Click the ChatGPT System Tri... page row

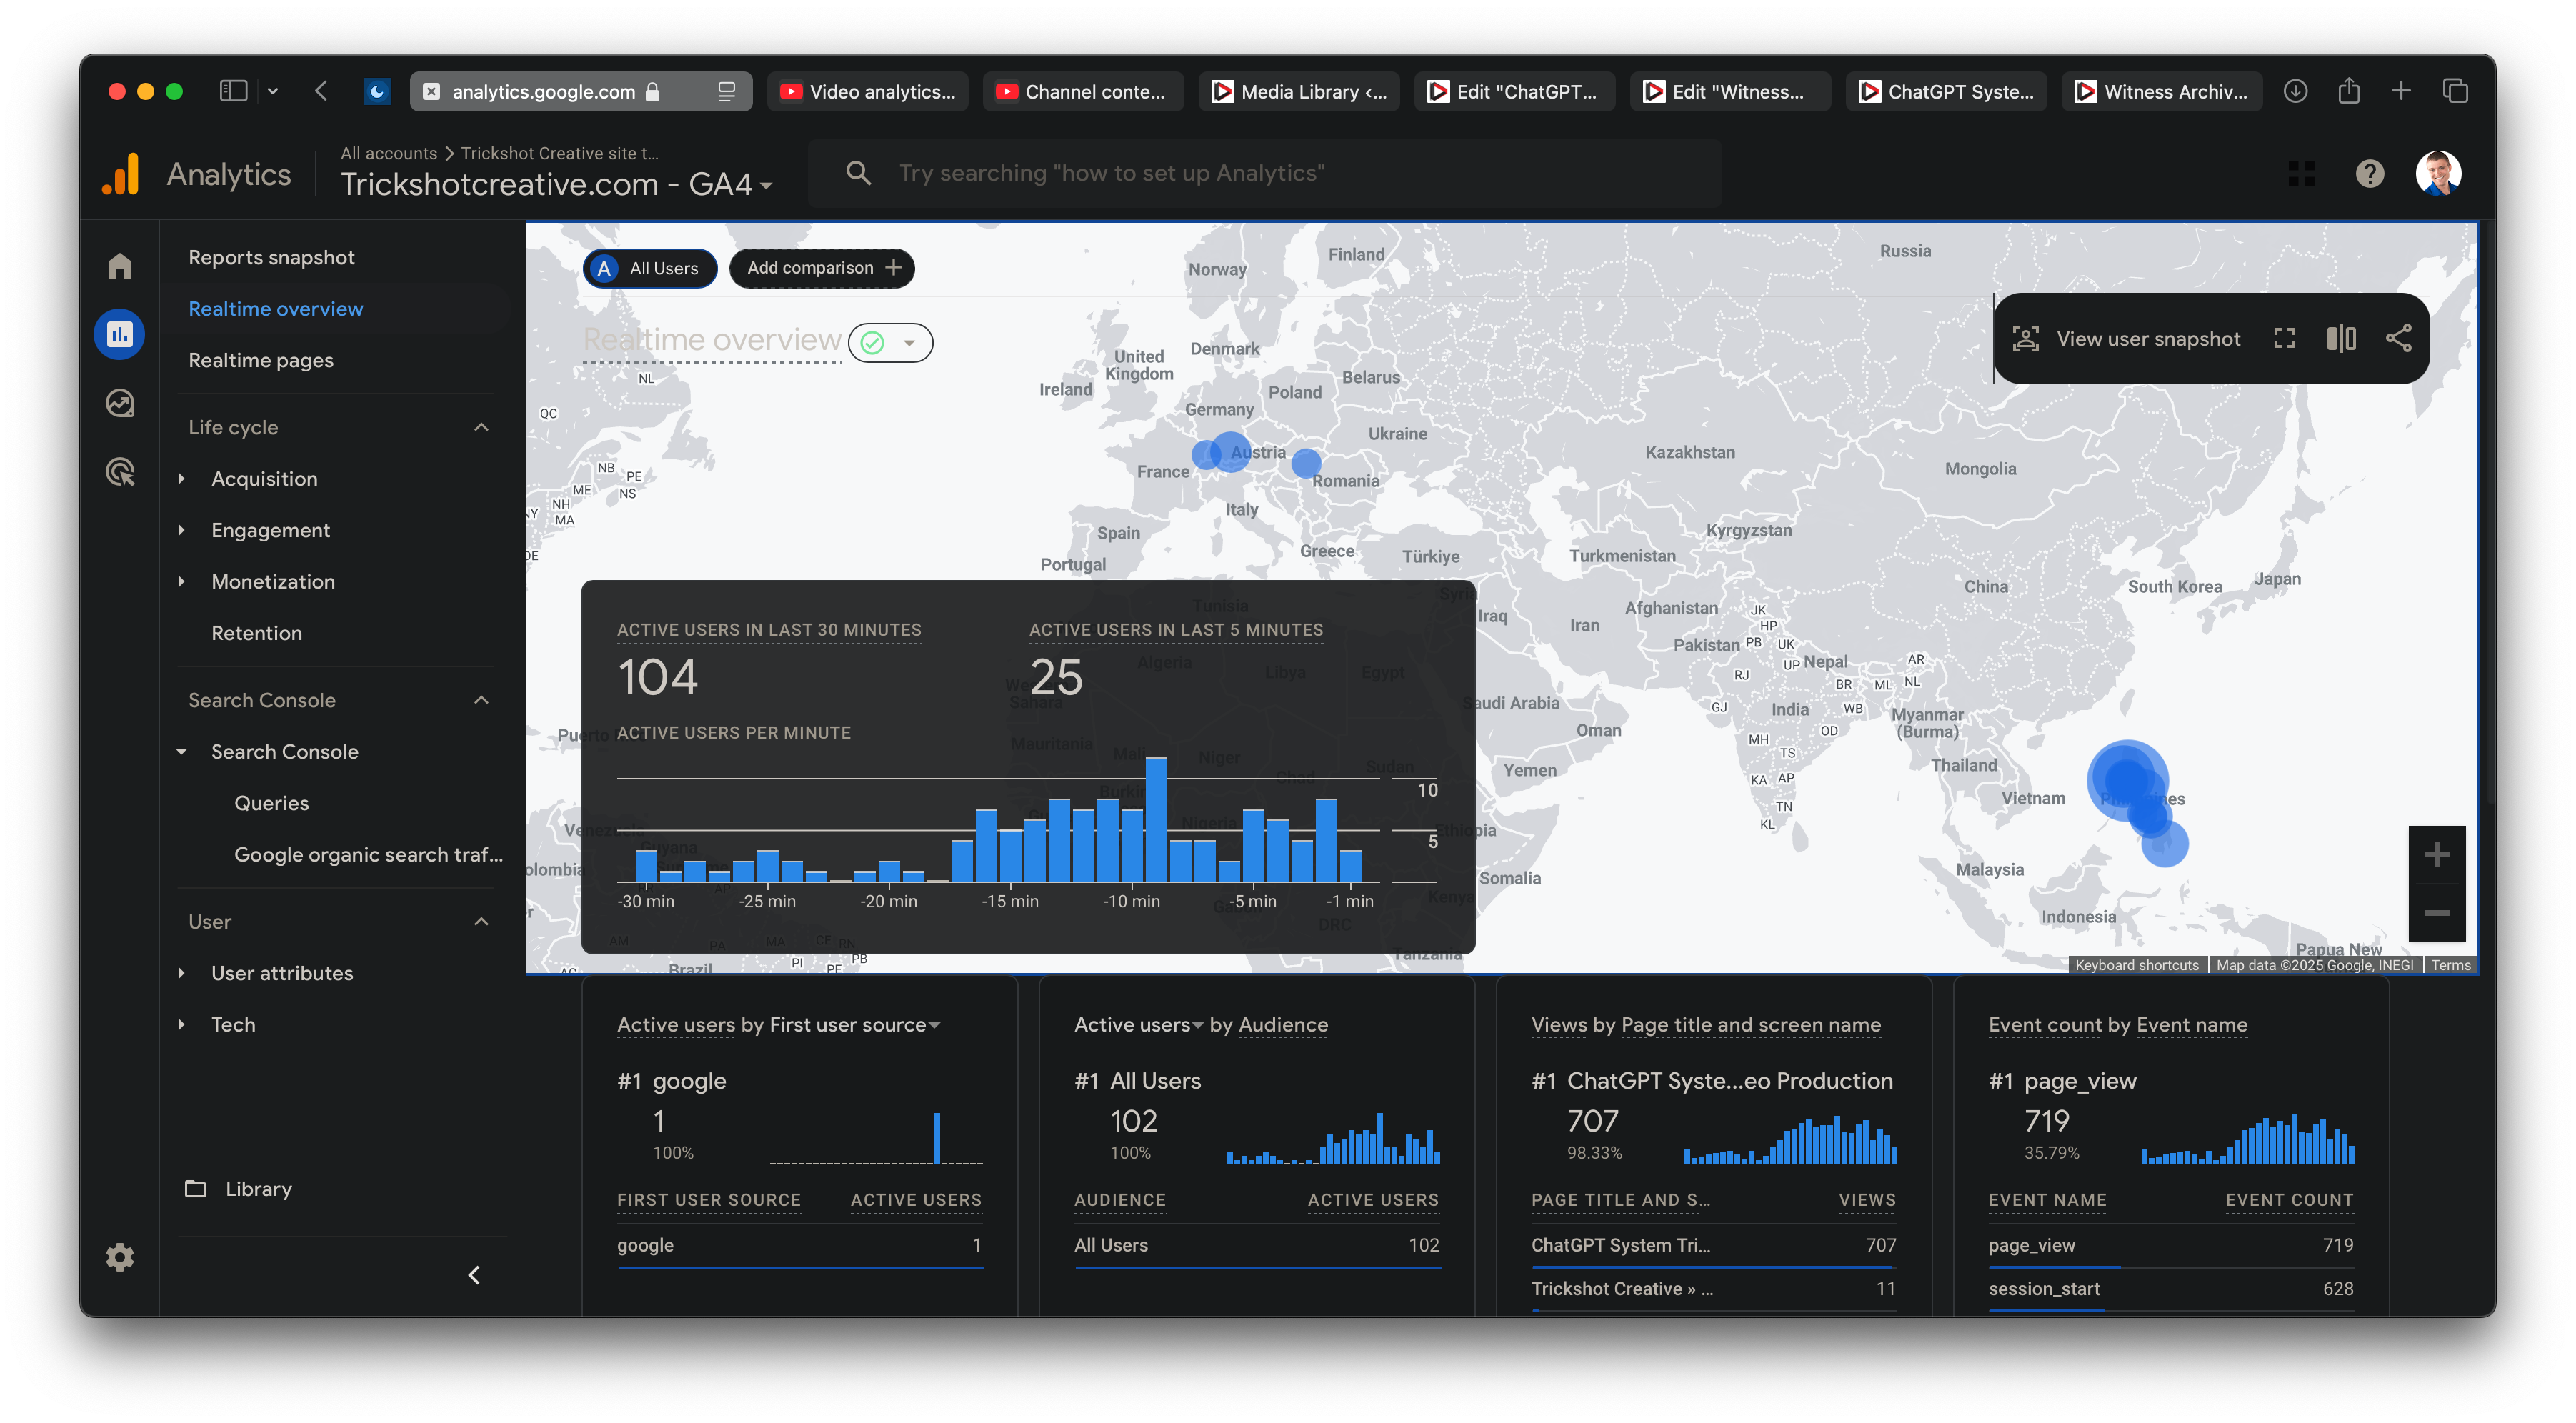coord(1713,1245)
